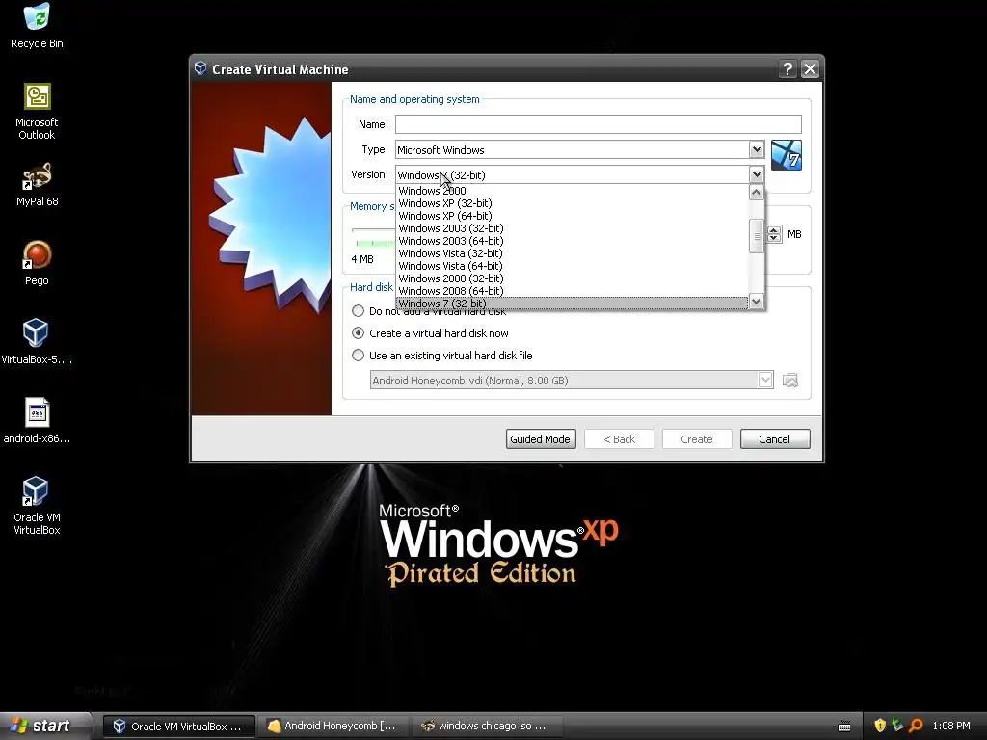Image resolution: width=987 pixels, height=740 pixels.
Task: Select the Oracle VM VirtualBox desktop shortcut
Action: [37, 505]
